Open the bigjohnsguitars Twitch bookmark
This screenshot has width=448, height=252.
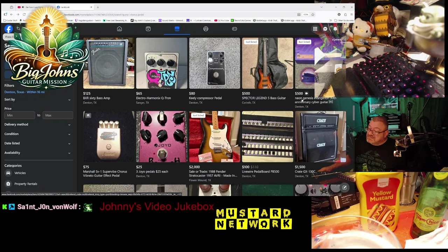coord(88,20)
